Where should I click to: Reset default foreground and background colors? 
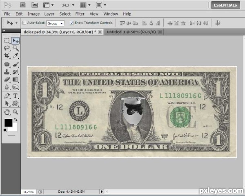tap(5, 130)
